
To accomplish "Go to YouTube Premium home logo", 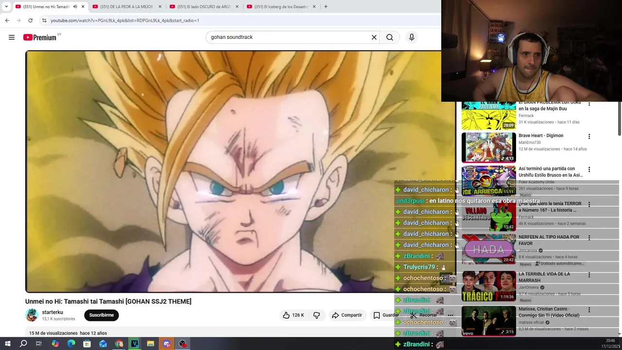I will (x=40, y=37).
